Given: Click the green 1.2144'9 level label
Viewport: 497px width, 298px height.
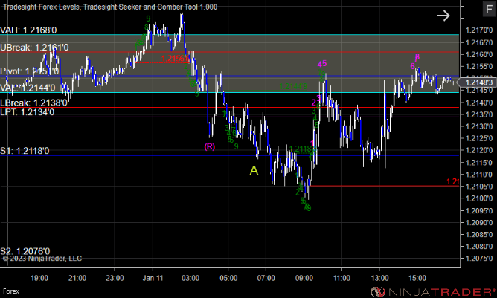Looking at the screenshot, I should coord(293,86).
